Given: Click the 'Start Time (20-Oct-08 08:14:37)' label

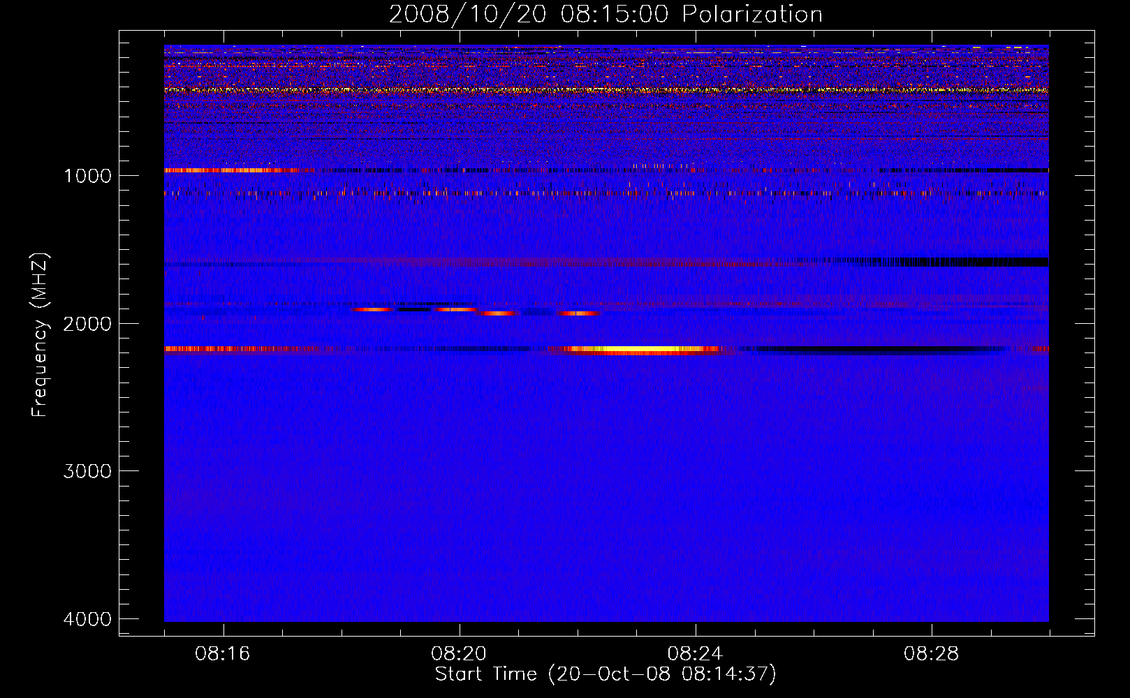Looking at the screenshot, I should tap(606, 674).
